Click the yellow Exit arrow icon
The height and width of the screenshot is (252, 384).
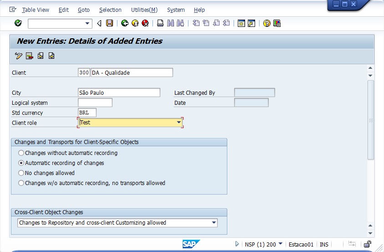click(x=135, y=23)
